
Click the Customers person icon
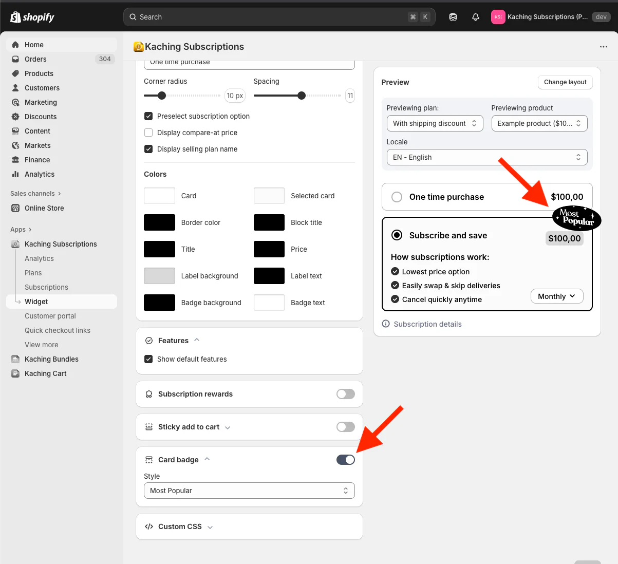coord(15,88)
